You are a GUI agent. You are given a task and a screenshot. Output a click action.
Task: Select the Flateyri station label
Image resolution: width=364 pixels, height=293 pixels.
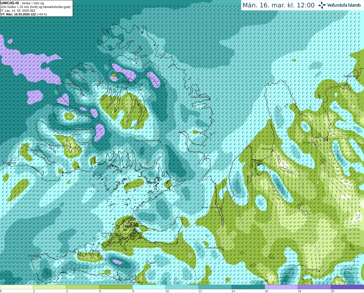71,84
